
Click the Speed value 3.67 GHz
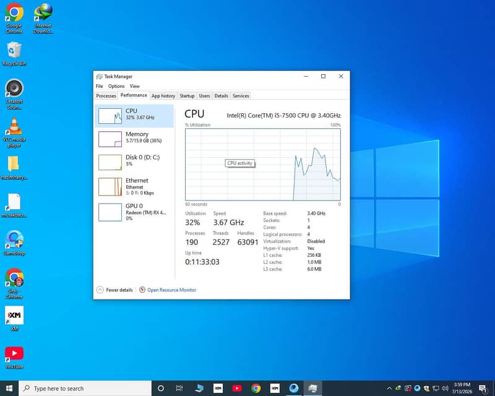click(228, 223)
